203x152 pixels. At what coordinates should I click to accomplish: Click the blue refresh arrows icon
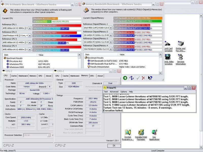pos(131,78)
